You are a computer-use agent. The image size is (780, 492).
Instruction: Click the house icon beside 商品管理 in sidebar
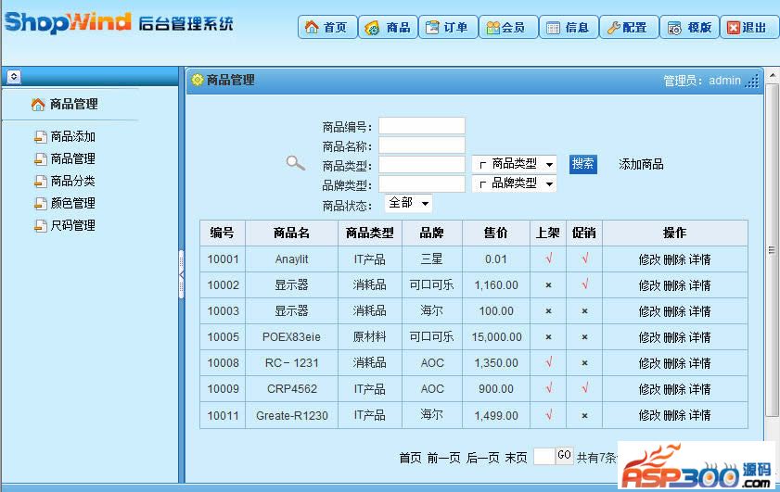tap(38, 105)
